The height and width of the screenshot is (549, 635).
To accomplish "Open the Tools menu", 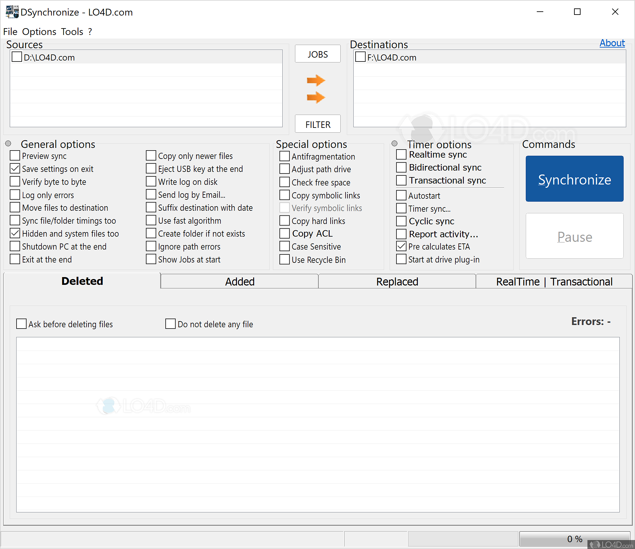I will click(x=72, y=32).
